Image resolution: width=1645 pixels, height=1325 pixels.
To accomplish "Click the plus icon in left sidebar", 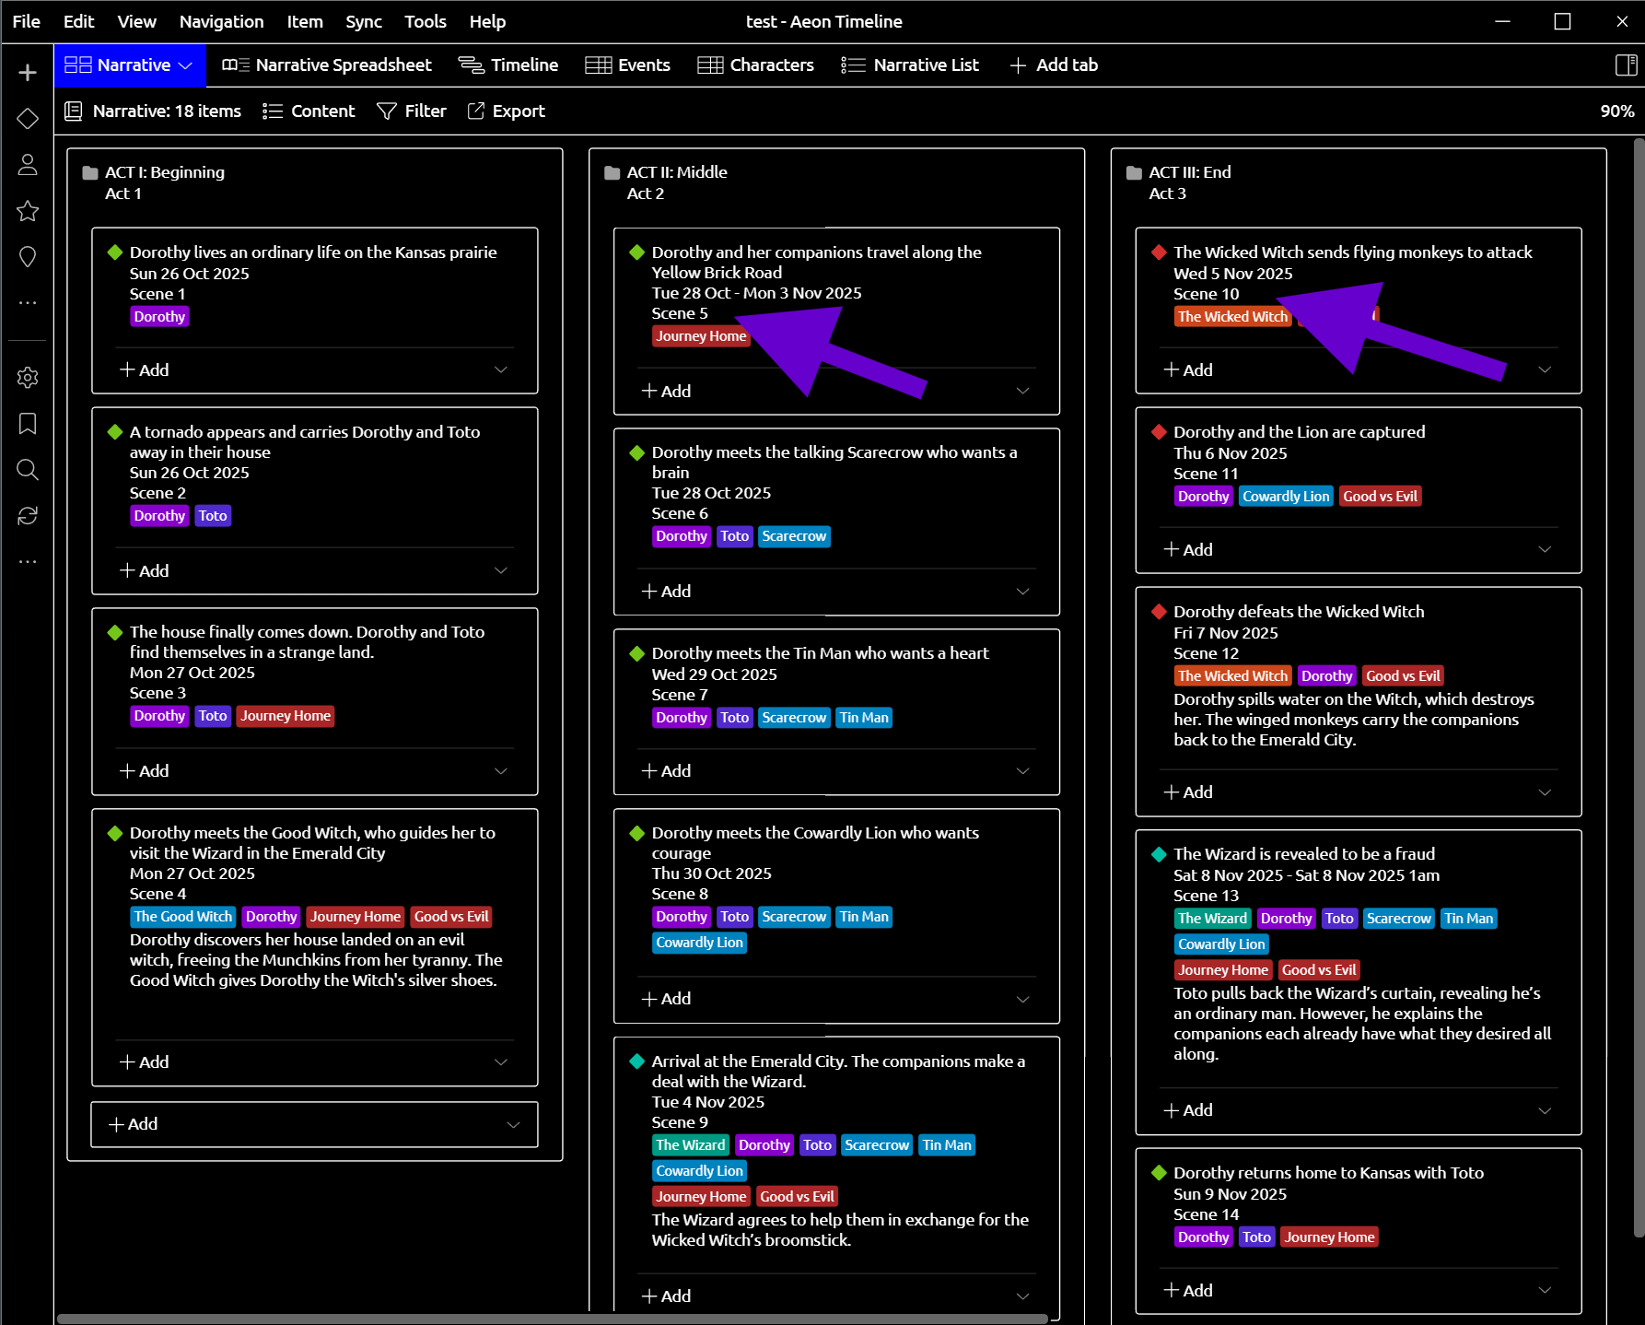I will [28, 73].
